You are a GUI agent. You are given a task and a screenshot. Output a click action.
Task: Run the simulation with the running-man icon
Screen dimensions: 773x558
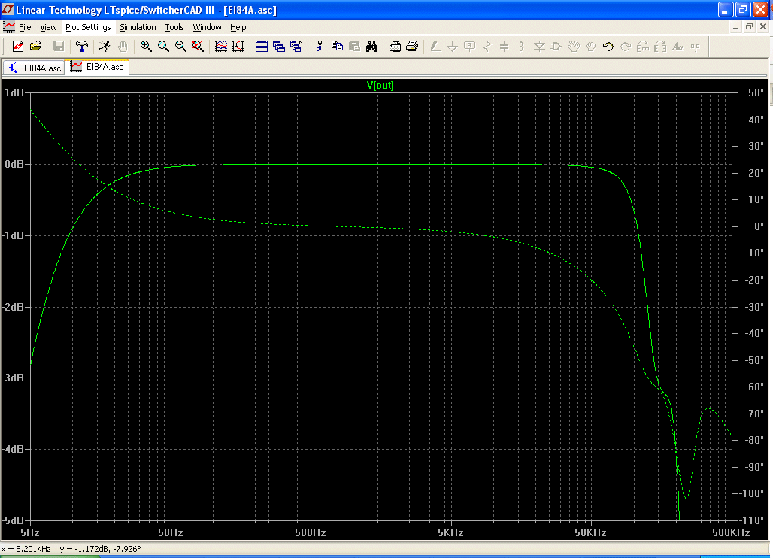coord(105,47)
